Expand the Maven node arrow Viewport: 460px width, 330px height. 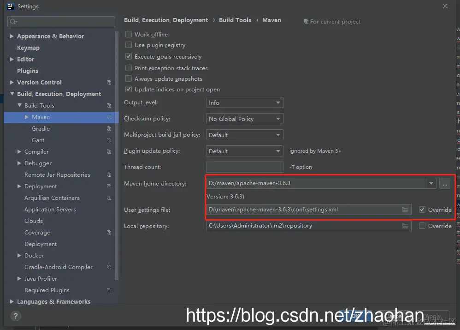[x=27, y=117]
